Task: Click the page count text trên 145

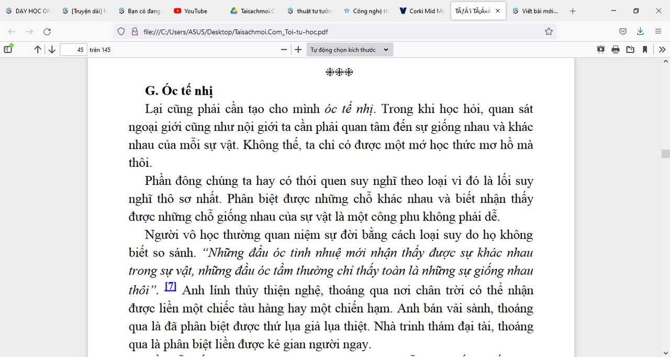Action: coord(100,50)
